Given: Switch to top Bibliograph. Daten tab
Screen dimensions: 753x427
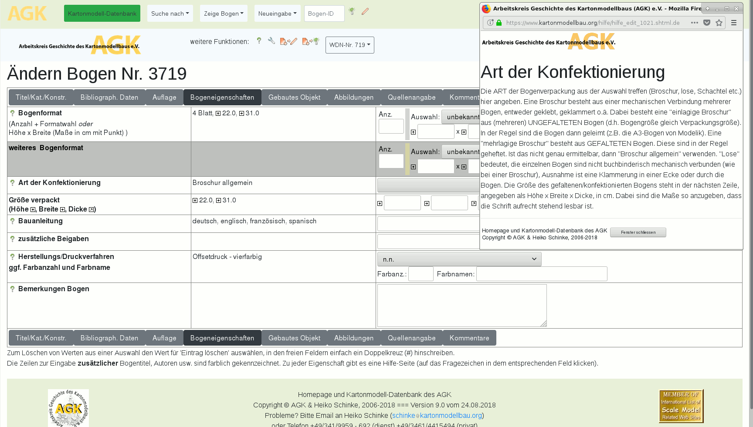Looking at the screenshot, I should [x=109, y=98].
